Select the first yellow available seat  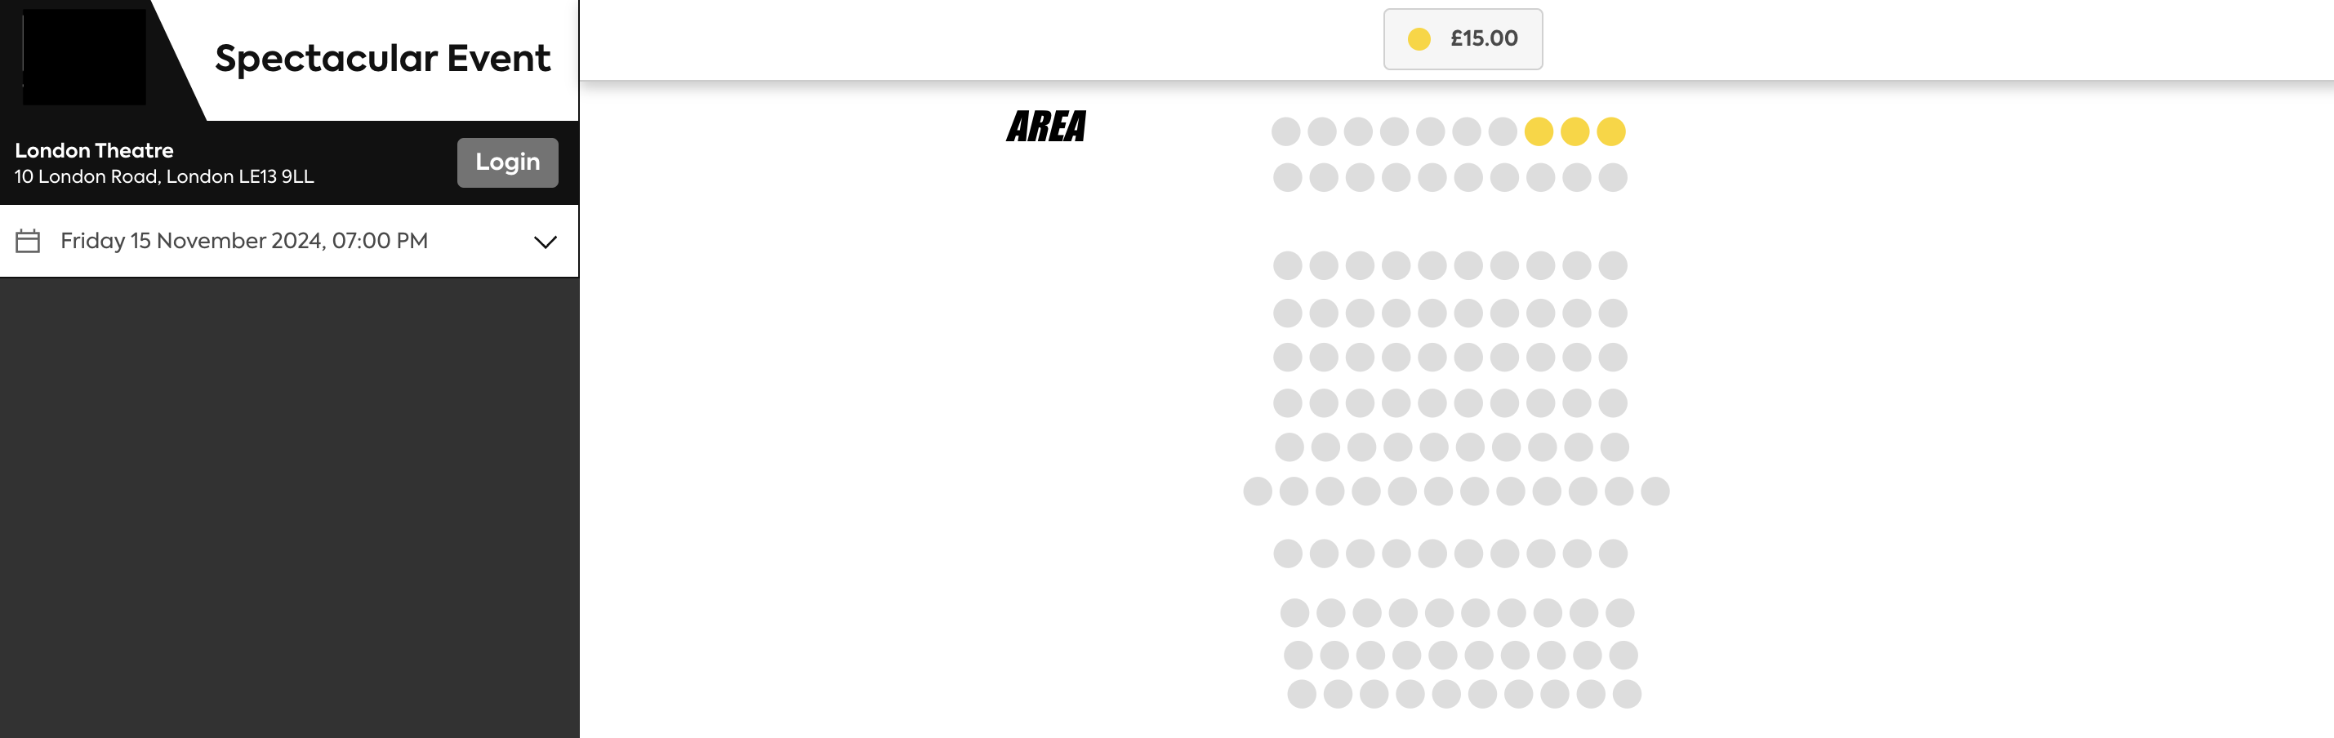[x=1539, y=131]
